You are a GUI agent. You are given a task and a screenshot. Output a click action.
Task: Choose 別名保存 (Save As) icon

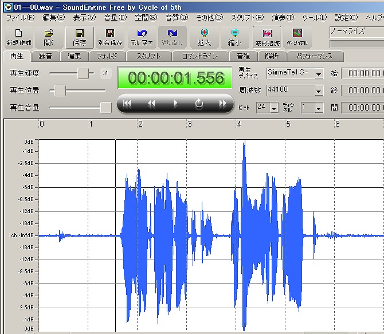110,37
